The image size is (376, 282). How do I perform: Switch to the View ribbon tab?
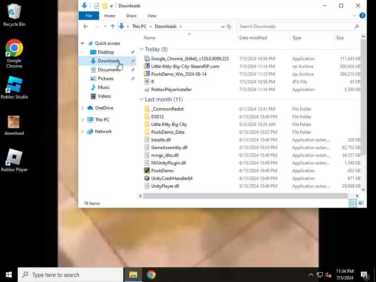tap(152, 16)
